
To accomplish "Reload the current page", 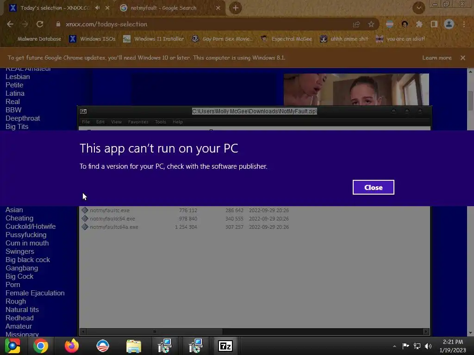I will 40,24.
